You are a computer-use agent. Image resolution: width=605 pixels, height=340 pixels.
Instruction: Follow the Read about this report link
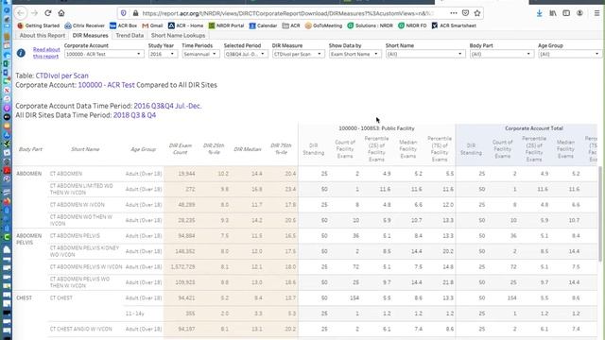(x=46, y=53)
